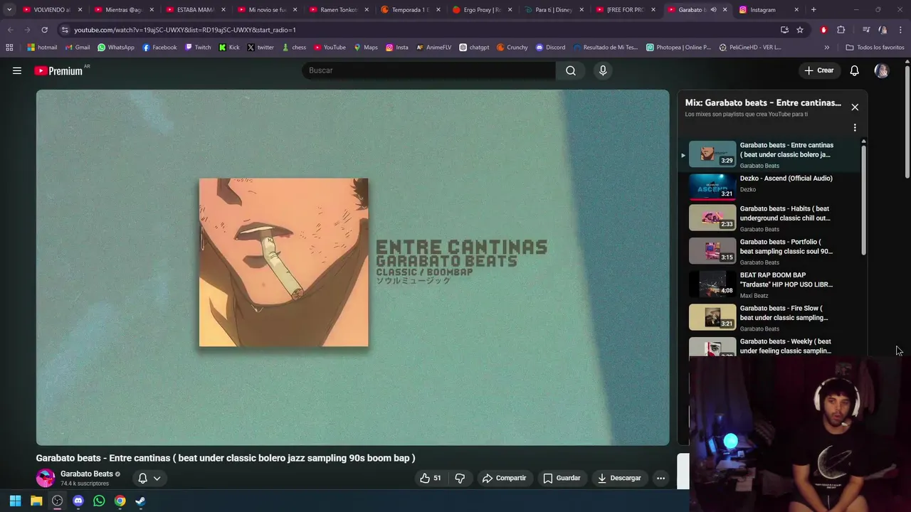Screen dimensions: 911x512
Task: Open File Explorer from taskbar
Action: (x=36, y=501)
